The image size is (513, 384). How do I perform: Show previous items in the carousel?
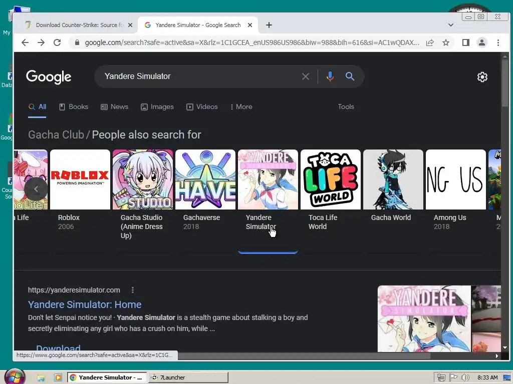36,188
